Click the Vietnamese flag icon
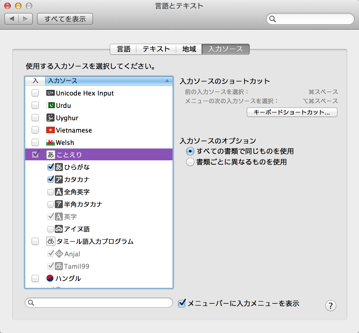359x333 pixels. [50, 130]
